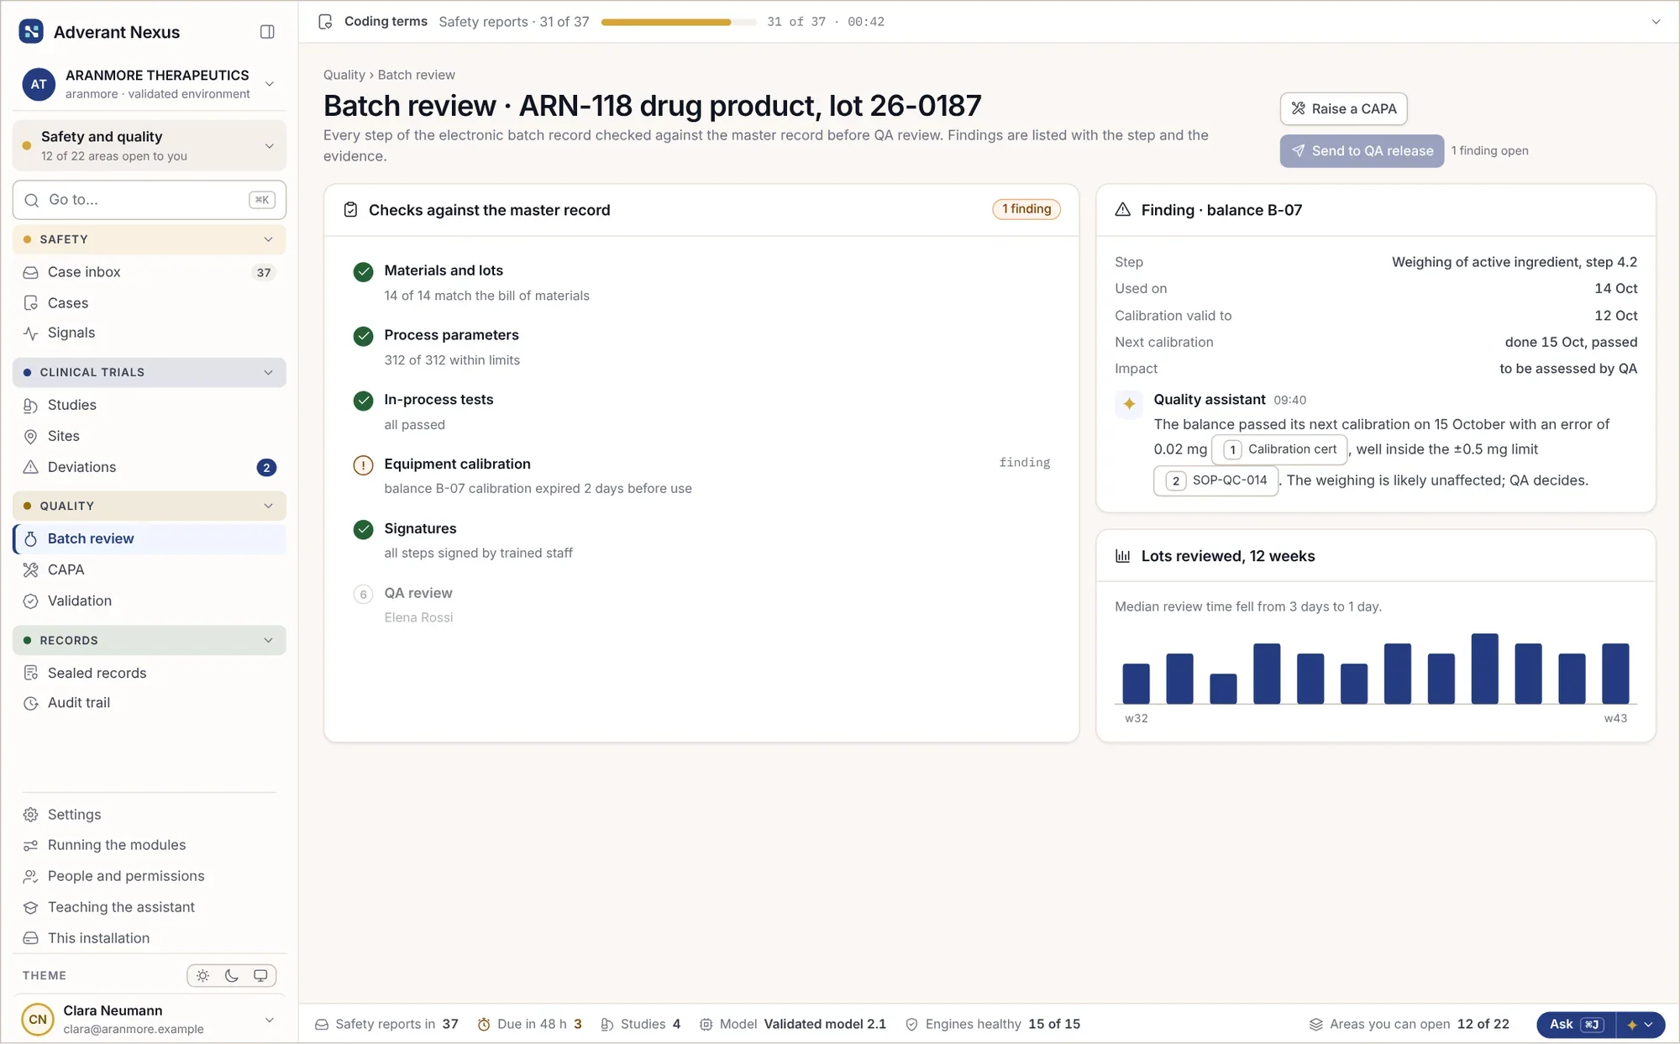Open the Aranmore Therapeutics organization switcher
The image size is (1680, 1044).
(150, 84)
